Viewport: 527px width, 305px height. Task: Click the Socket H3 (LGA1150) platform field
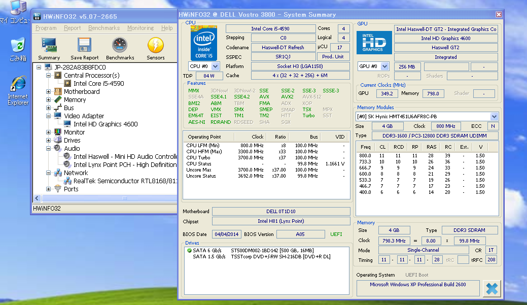(x=300, y=66)
